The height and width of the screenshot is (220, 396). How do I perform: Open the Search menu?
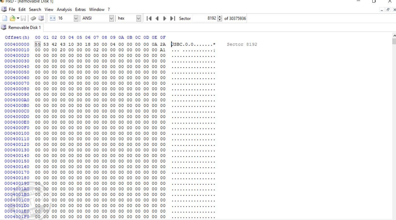[35, 9]
